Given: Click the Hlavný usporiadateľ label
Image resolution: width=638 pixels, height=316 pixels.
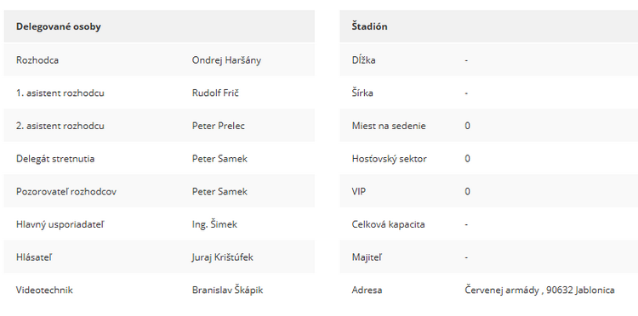Looking at the screenshot, I should 60,224.
